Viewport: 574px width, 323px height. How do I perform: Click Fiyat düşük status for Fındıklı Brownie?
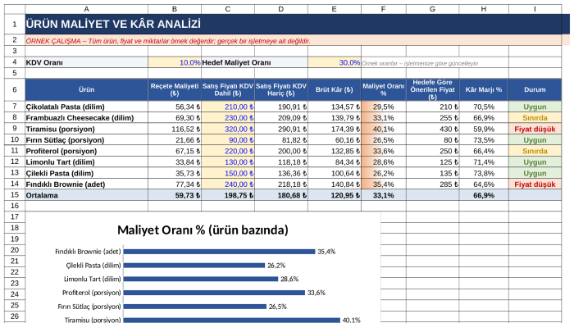click(535, 184)
